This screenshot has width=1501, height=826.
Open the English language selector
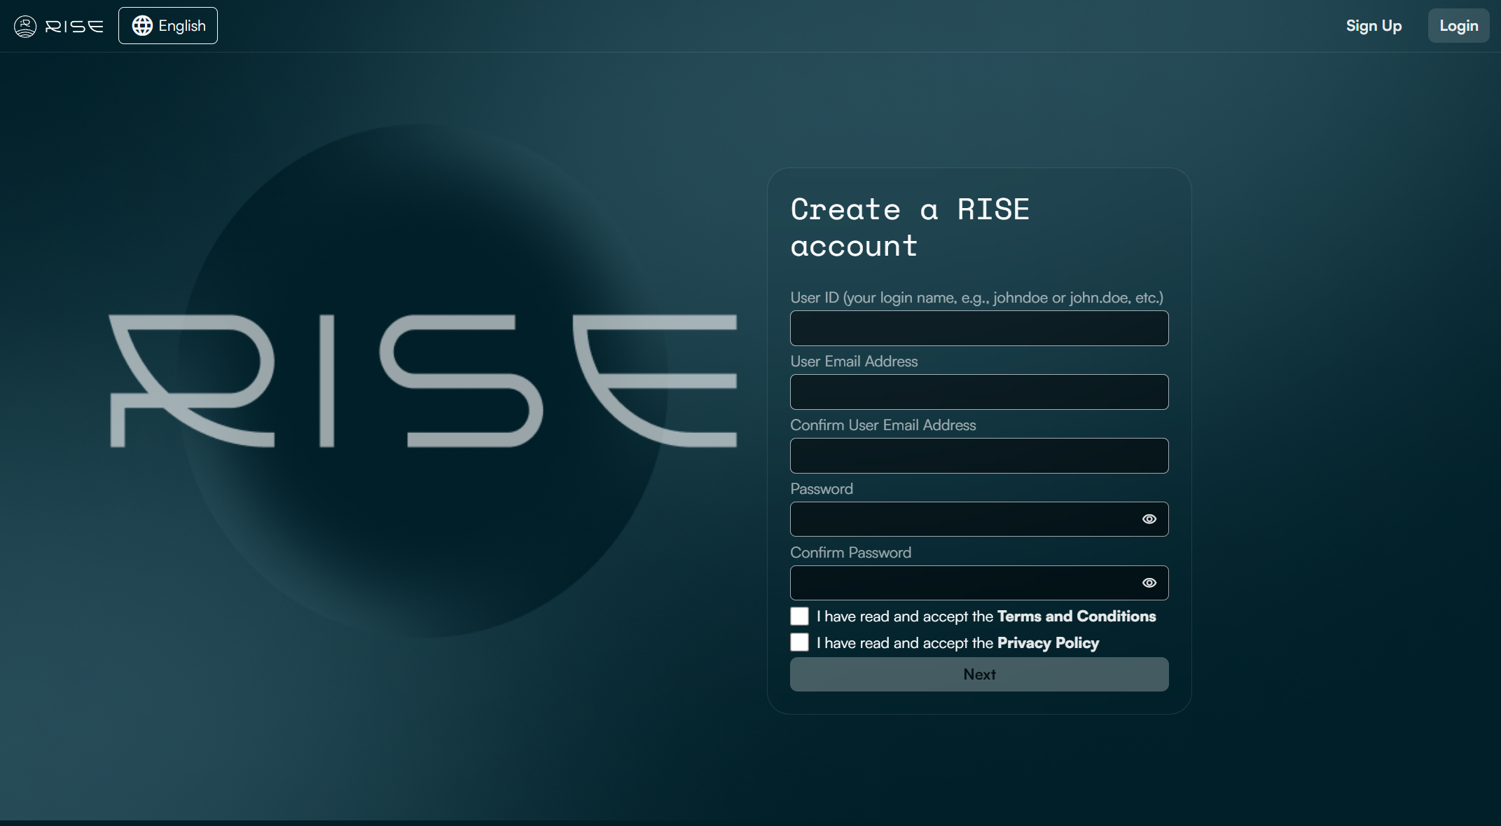click(x=168, y=26)
